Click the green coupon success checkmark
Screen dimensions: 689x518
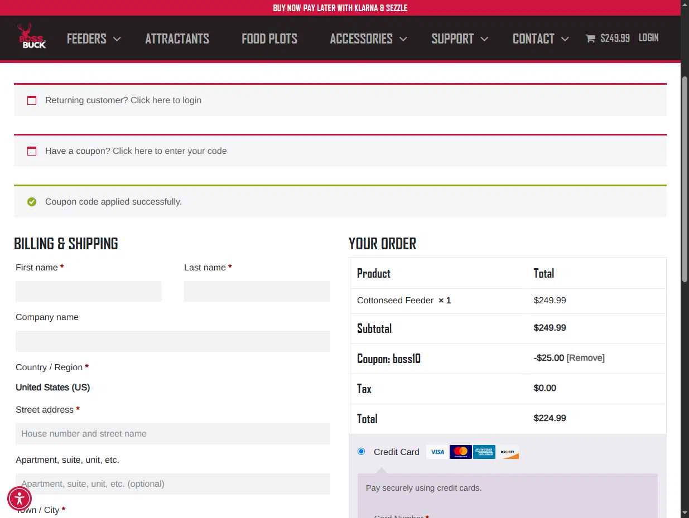pyautogui.click(x=32, y=202)
